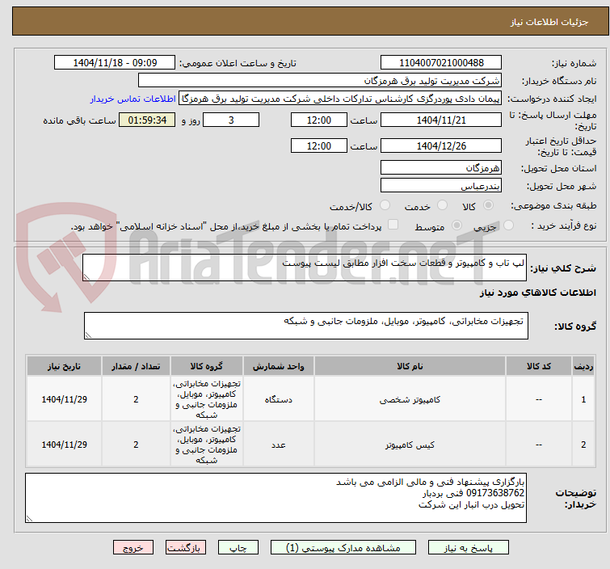Click the 'خروج' exit button
610x569 pixels.
tap(133, 548)
